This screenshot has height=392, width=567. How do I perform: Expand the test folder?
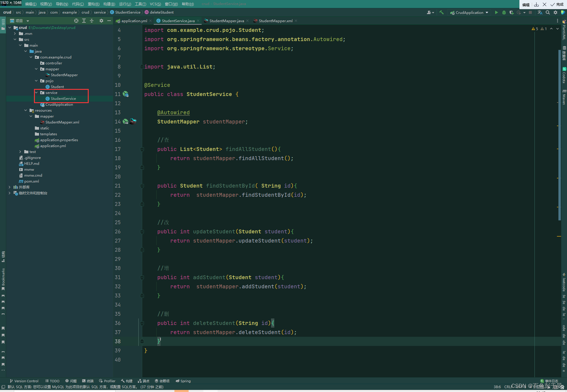coord(20,152)
